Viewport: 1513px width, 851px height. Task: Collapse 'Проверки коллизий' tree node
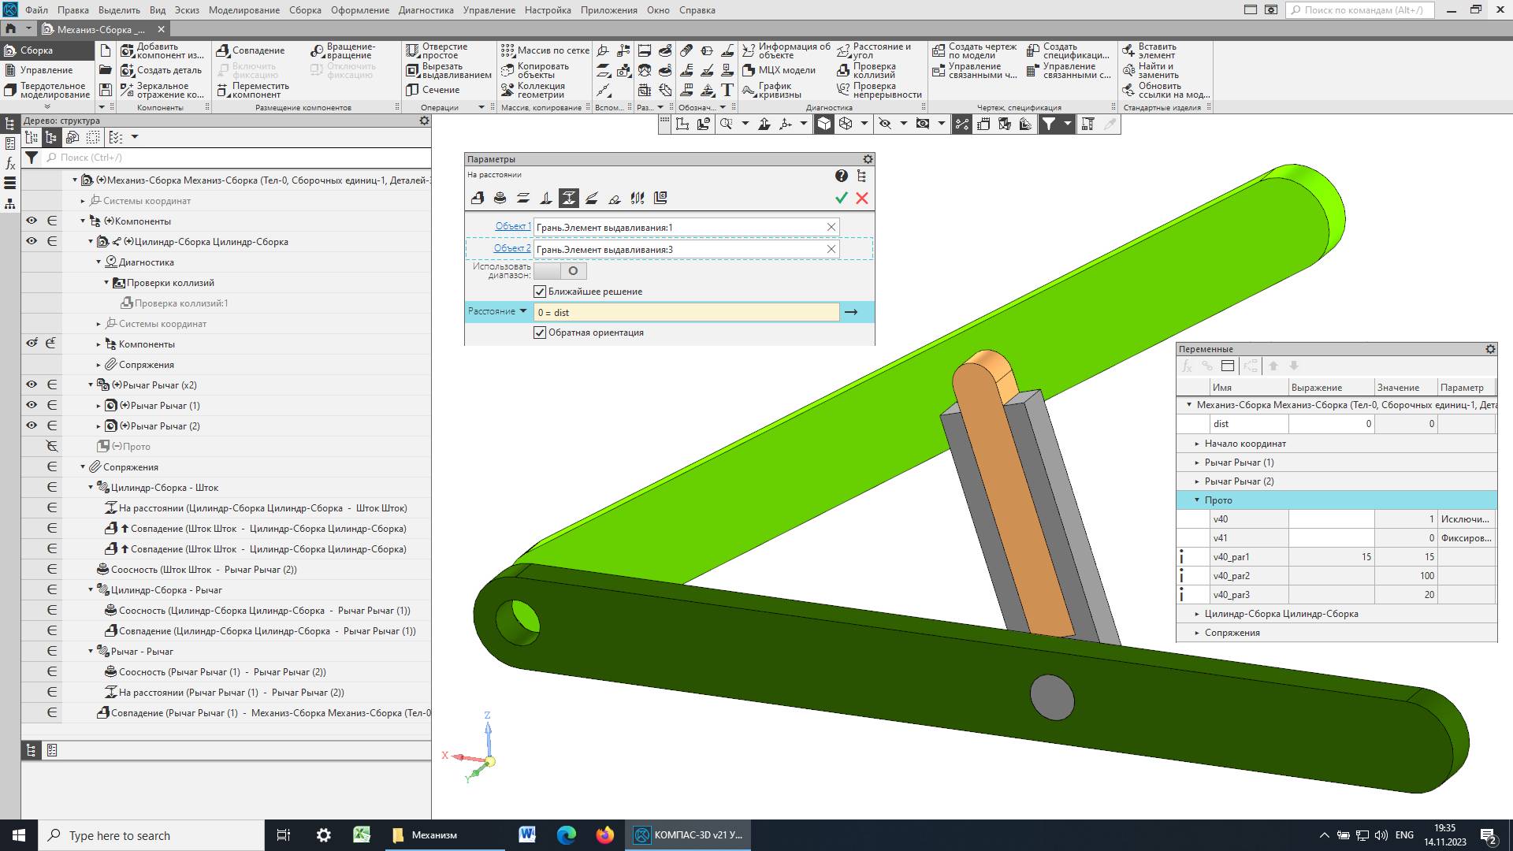coord(106,283)
